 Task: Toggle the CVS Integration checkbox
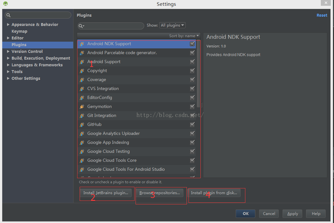192,89
